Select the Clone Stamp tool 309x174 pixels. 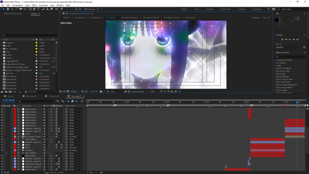[47, 9]
